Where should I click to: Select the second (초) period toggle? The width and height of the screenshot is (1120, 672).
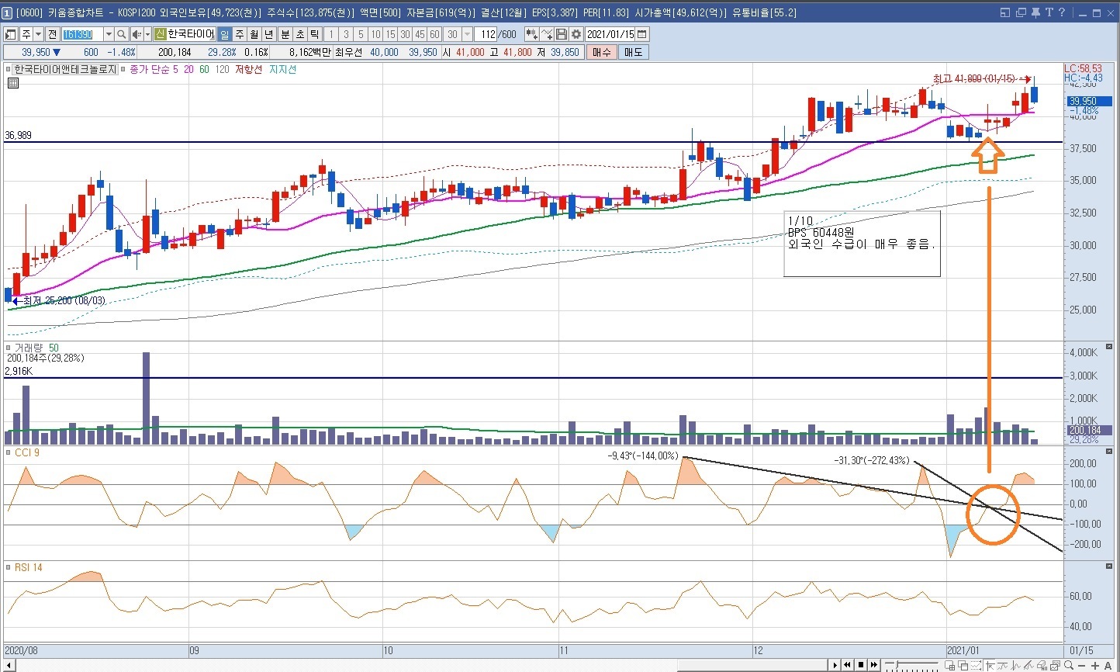pos(299,34)
